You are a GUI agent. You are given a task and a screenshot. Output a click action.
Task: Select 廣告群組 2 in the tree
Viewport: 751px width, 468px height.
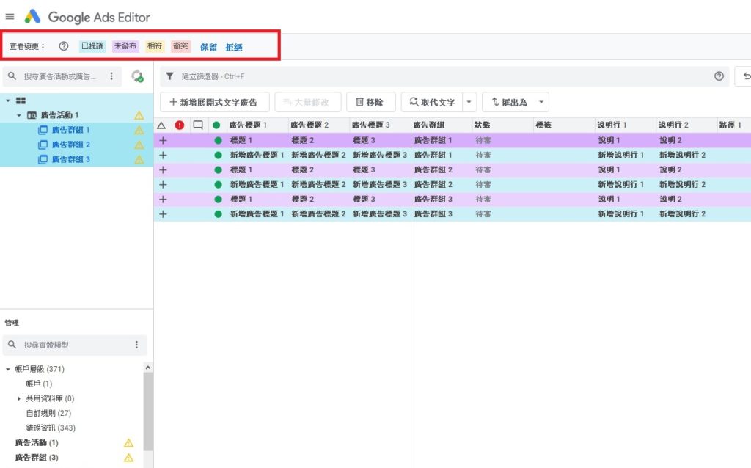[70, 145]
